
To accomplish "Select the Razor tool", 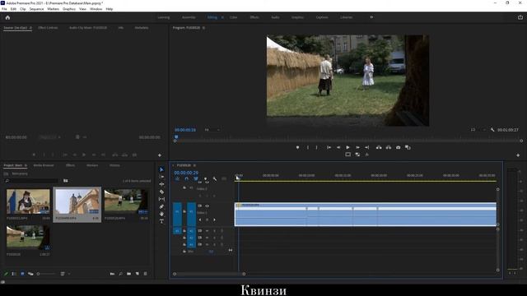I will click(x=161, y=192).
